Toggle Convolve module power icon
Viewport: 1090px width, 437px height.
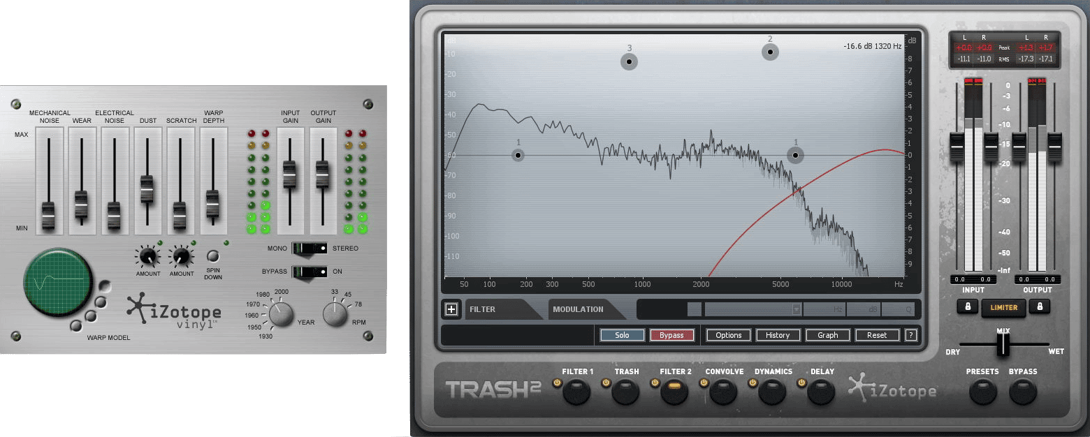(x=704, y=383)
